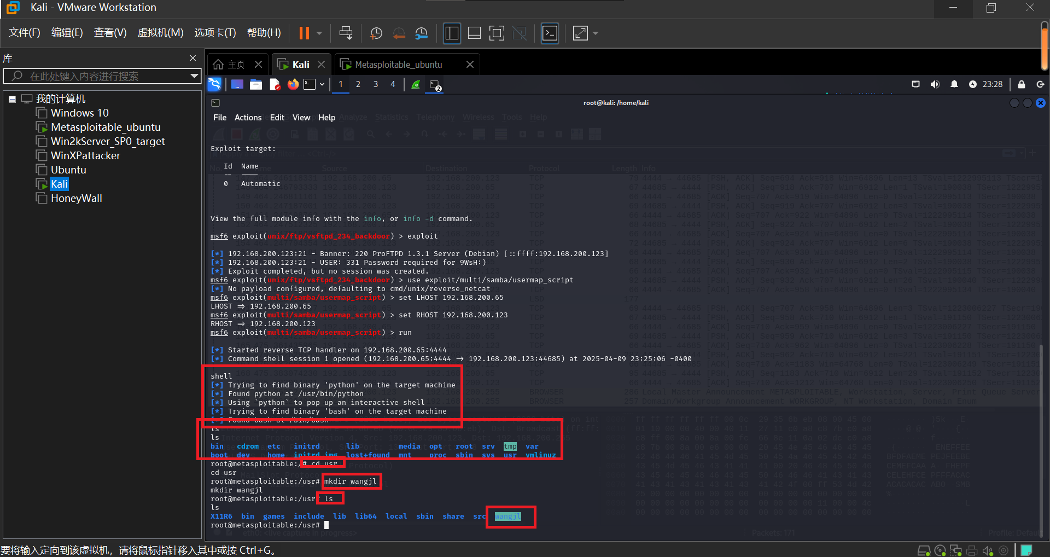Click the library search input field

pos(102,76)
